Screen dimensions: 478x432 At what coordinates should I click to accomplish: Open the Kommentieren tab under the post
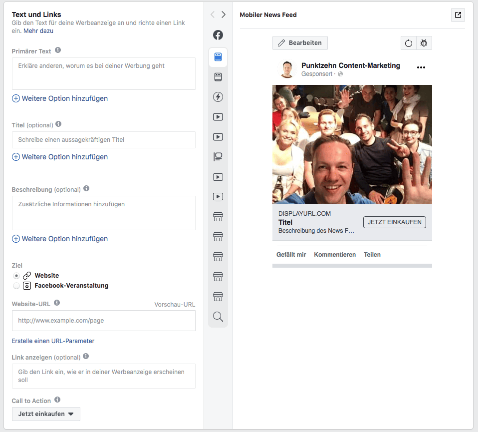pyautogui.click(x=335, y=254)
